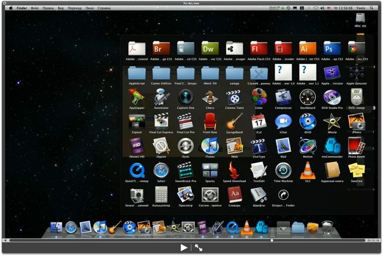Open the Mac HD drive icon
The height and width of the screenshot is (256, 383).
(x=360, y=18)
